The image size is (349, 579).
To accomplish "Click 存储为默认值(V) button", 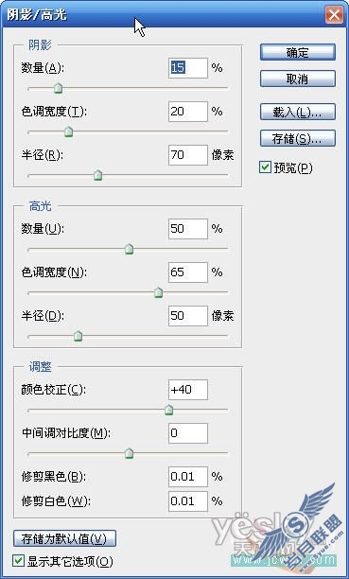I will tap(64, 538).
